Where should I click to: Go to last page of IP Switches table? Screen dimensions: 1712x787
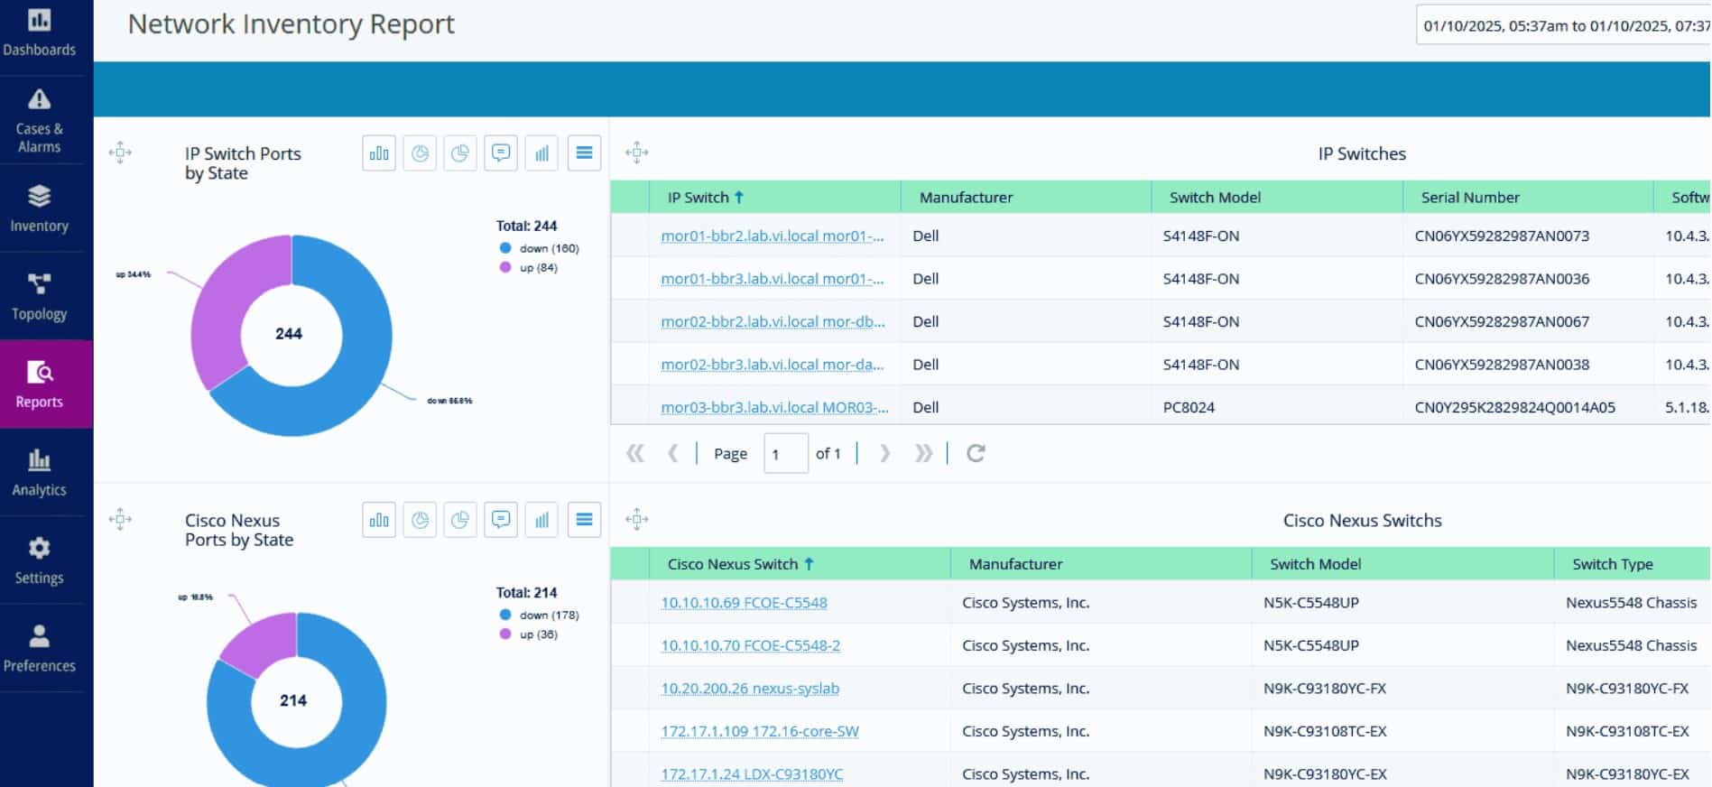click(923, 453)
